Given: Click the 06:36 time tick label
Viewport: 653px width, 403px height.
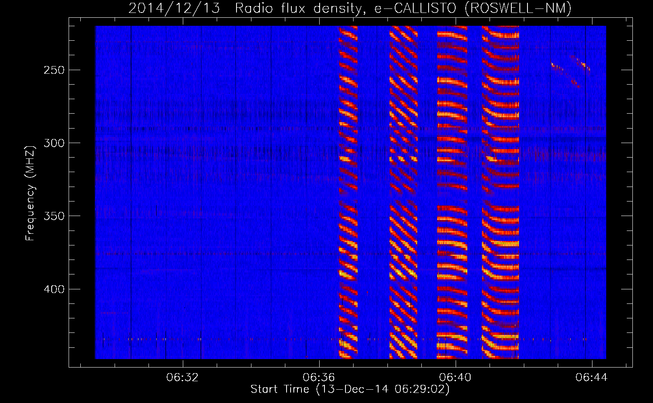Looking at the screenshot, I should click(319, 377).
